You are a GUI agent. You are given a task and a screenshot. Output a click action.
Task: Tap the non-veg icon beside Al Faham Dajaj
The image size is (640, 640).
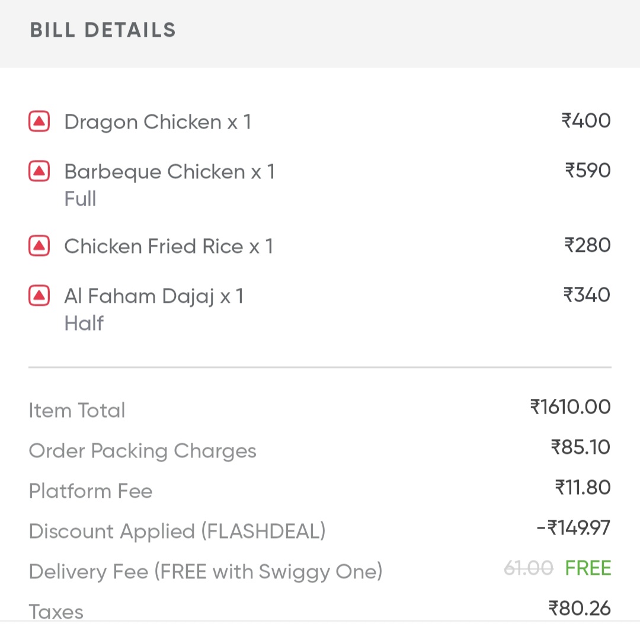pos(39,295)
